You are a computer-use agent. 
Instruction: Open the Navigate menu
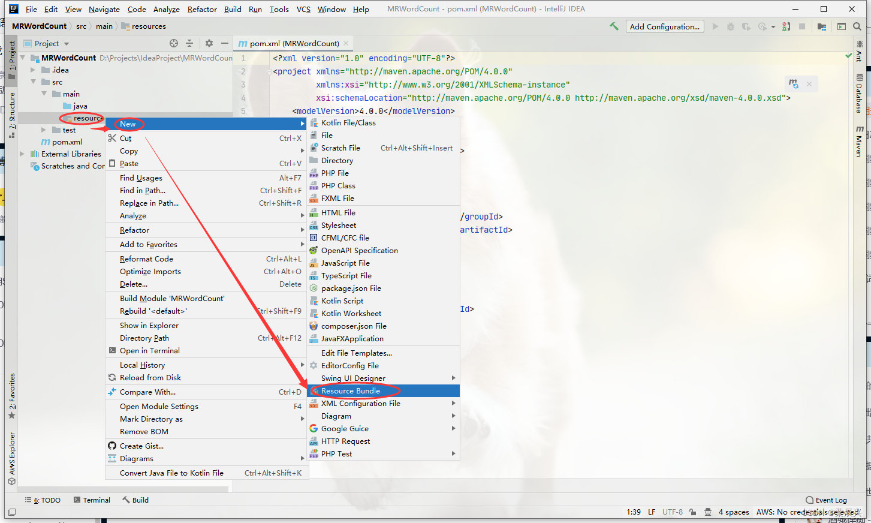(104, 9)
